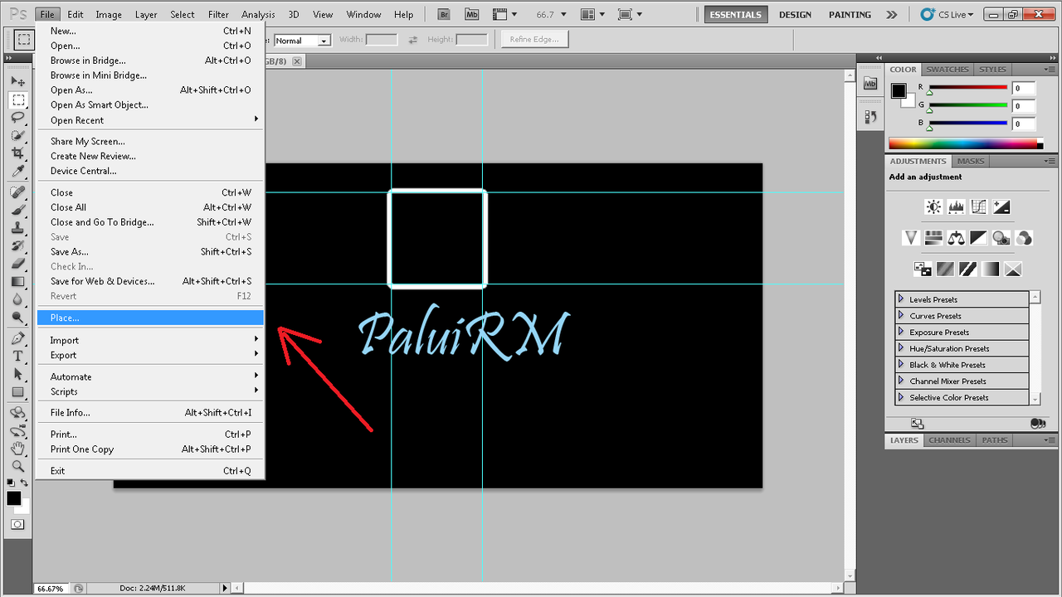The image size is (1062, 597).
Task: Open the Filter menu
Action: pyautogui.click(x=218, y=14)
